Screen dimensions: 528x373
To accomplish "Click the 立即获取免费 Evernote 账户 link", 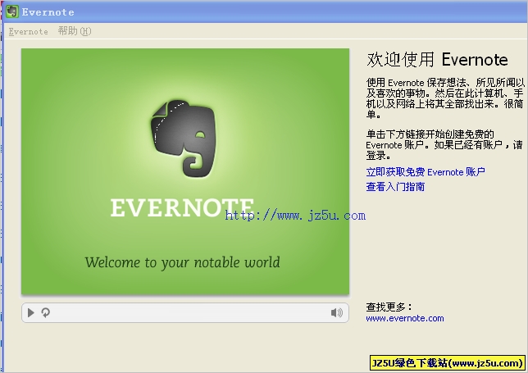I will tap(426, 172).
